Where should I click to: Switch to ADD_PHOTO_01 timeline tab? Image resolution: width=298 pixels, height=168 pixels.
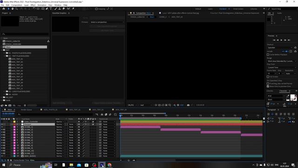click(x=51, y=110)
